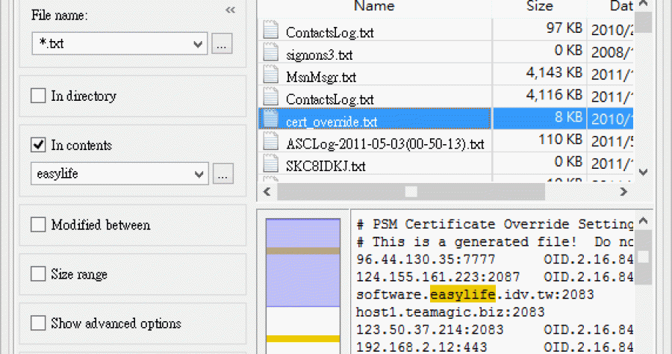Click browse button next to File name
Image resolution: width=672 pixels, height=354 pixels.
tap(222, 44)
